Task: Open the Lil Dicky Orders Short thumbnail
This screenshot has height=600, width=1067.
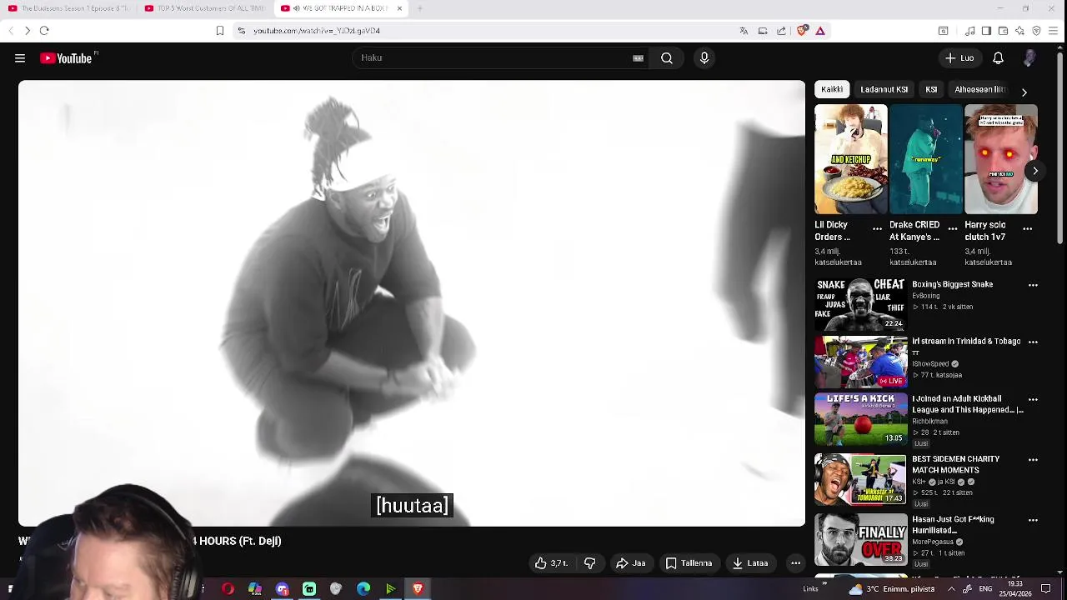Action: pos(851,159)
